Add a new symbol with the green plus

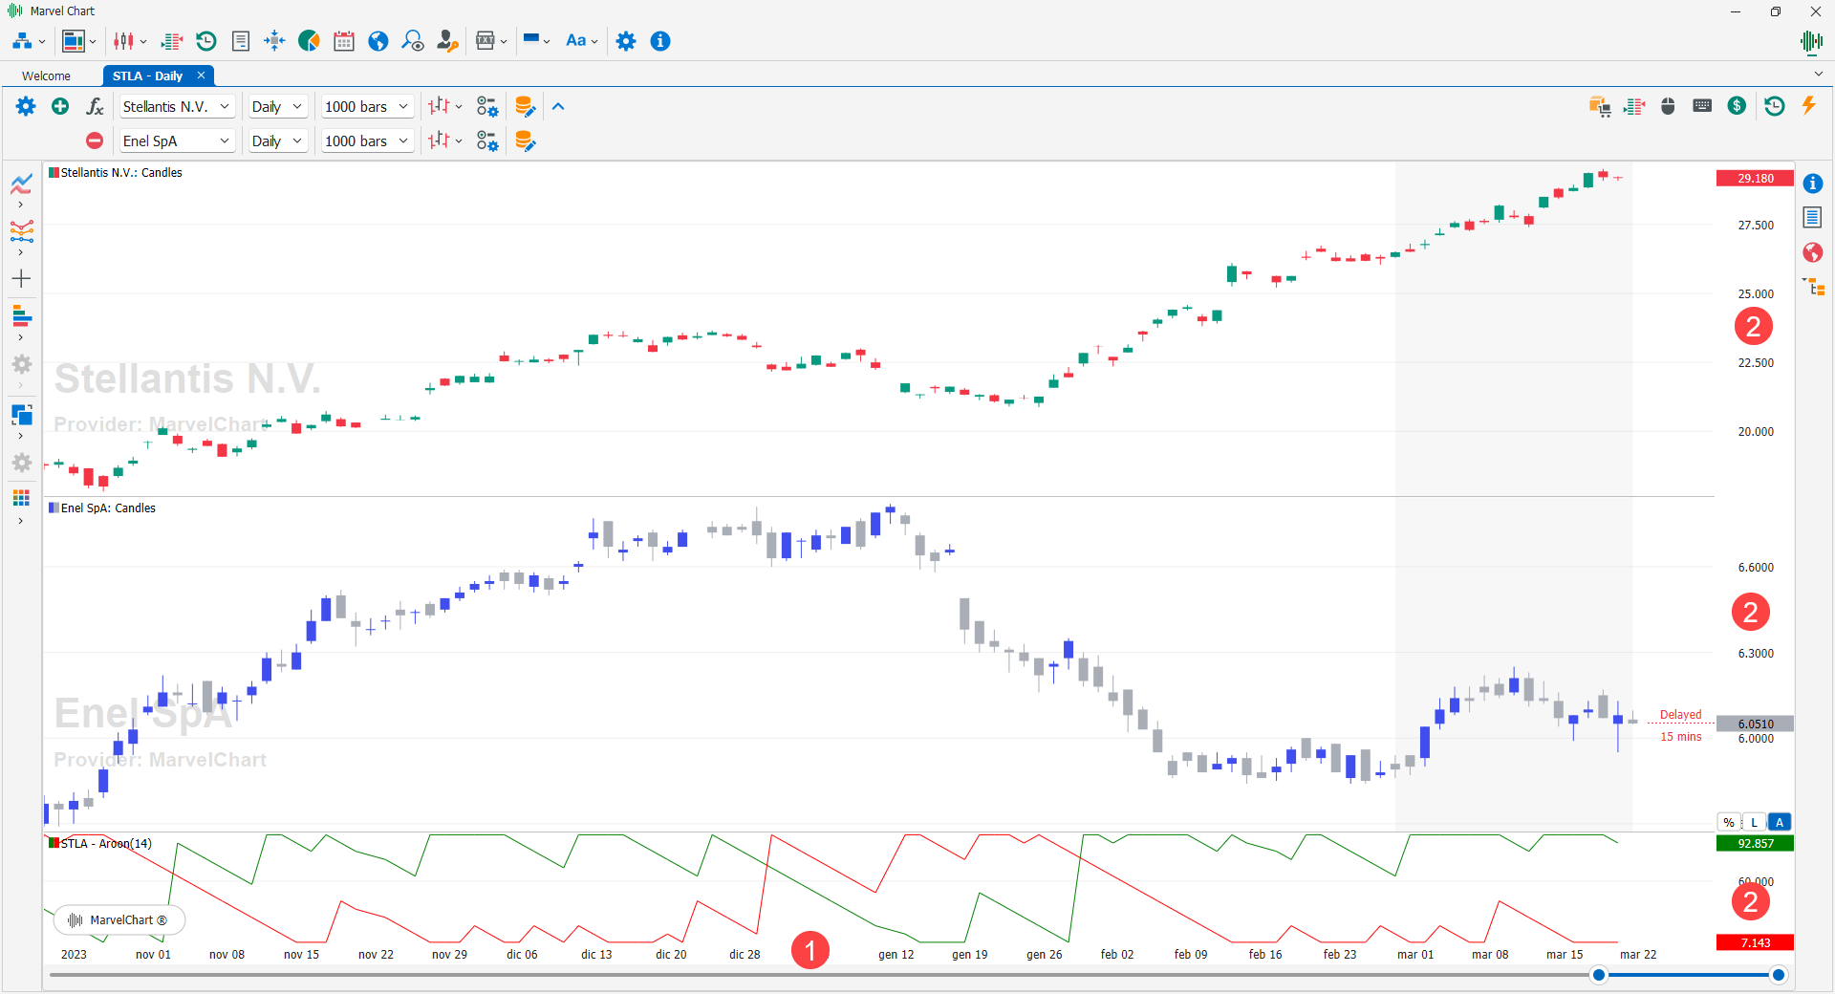point(60,106)
